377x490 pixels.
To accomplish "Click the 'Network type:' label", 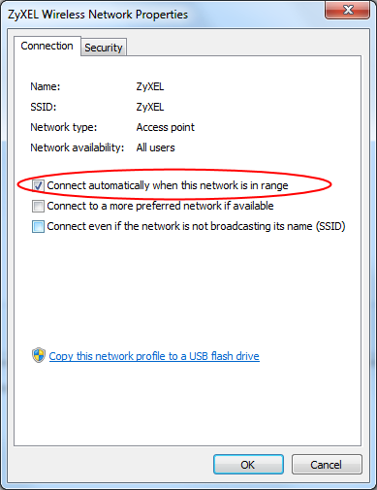I will [64, 127].
